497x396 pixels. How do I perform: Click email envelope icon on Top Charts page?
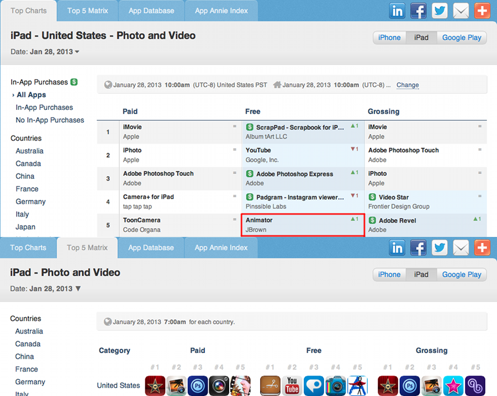(461, 11)
